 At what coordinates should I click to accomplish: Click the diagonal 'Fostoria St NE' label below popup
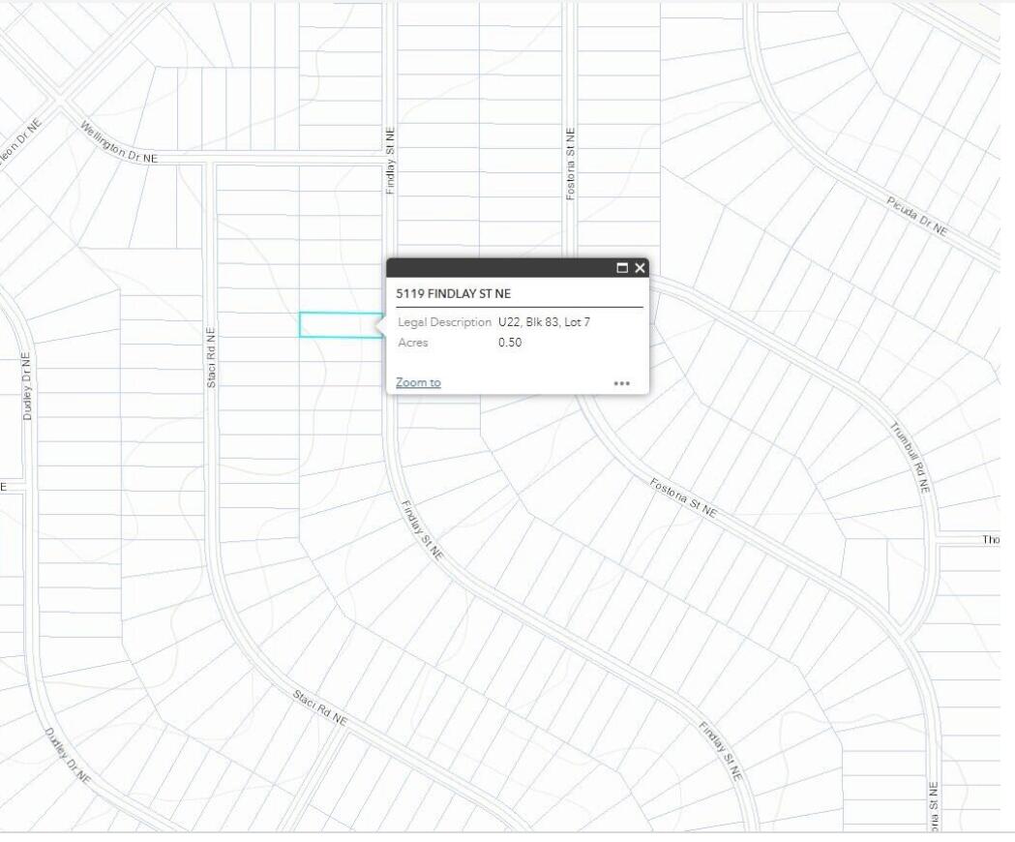tap(683, 497)
